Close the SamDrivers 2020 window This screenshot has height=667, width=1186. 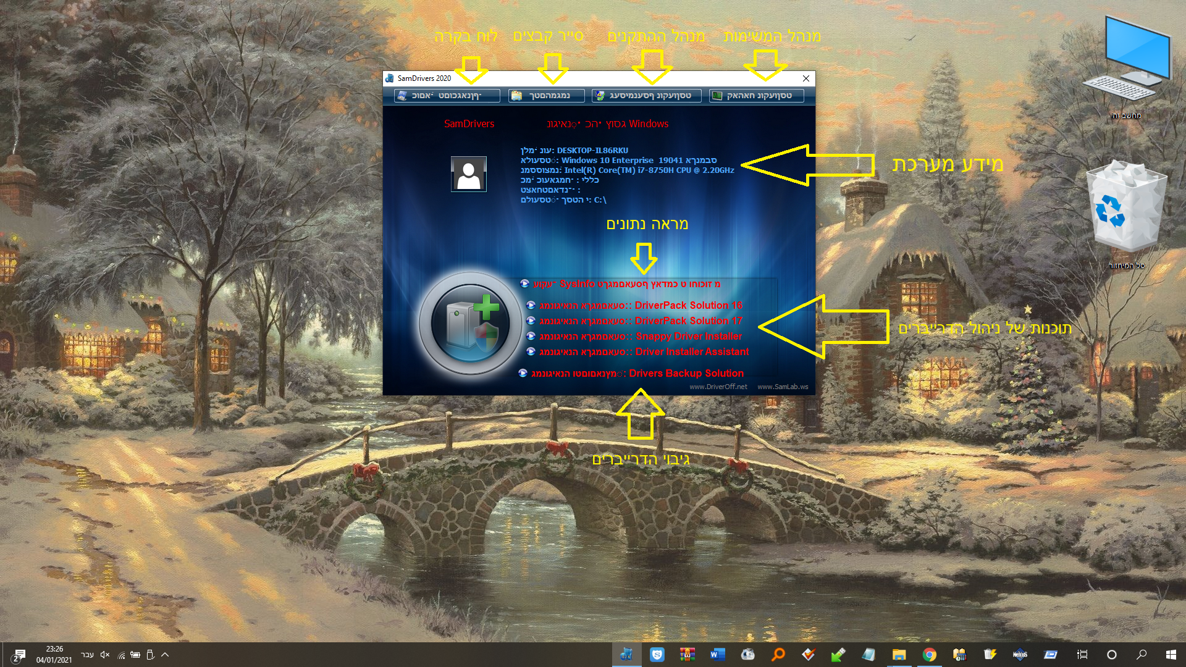(x=805, y=78)
